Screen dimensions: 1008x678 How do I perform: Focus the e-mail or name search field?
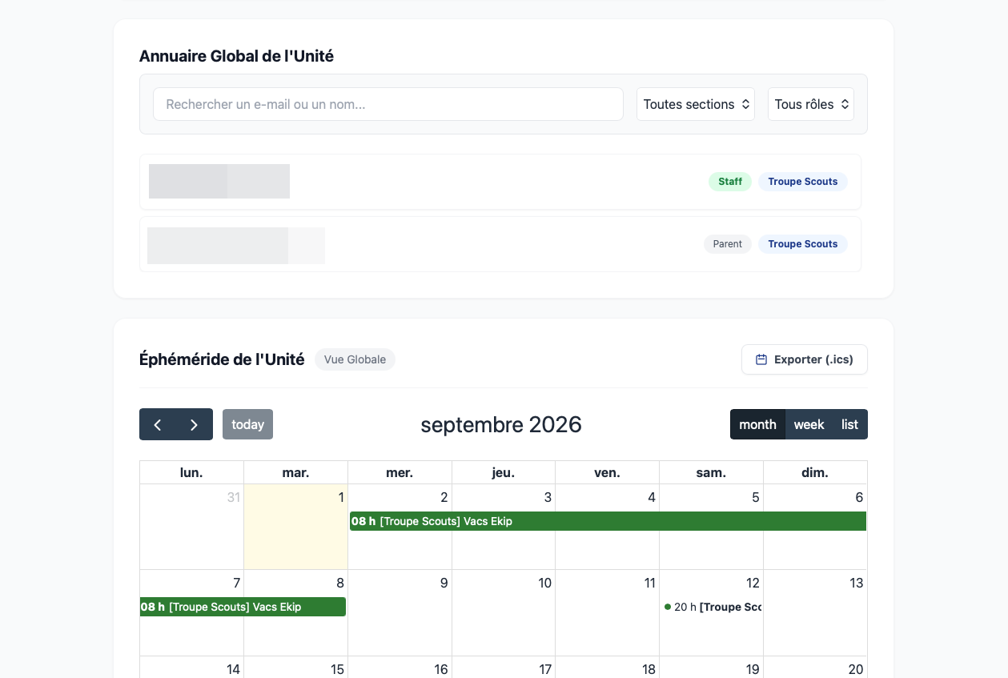click(x=388, y=104)
